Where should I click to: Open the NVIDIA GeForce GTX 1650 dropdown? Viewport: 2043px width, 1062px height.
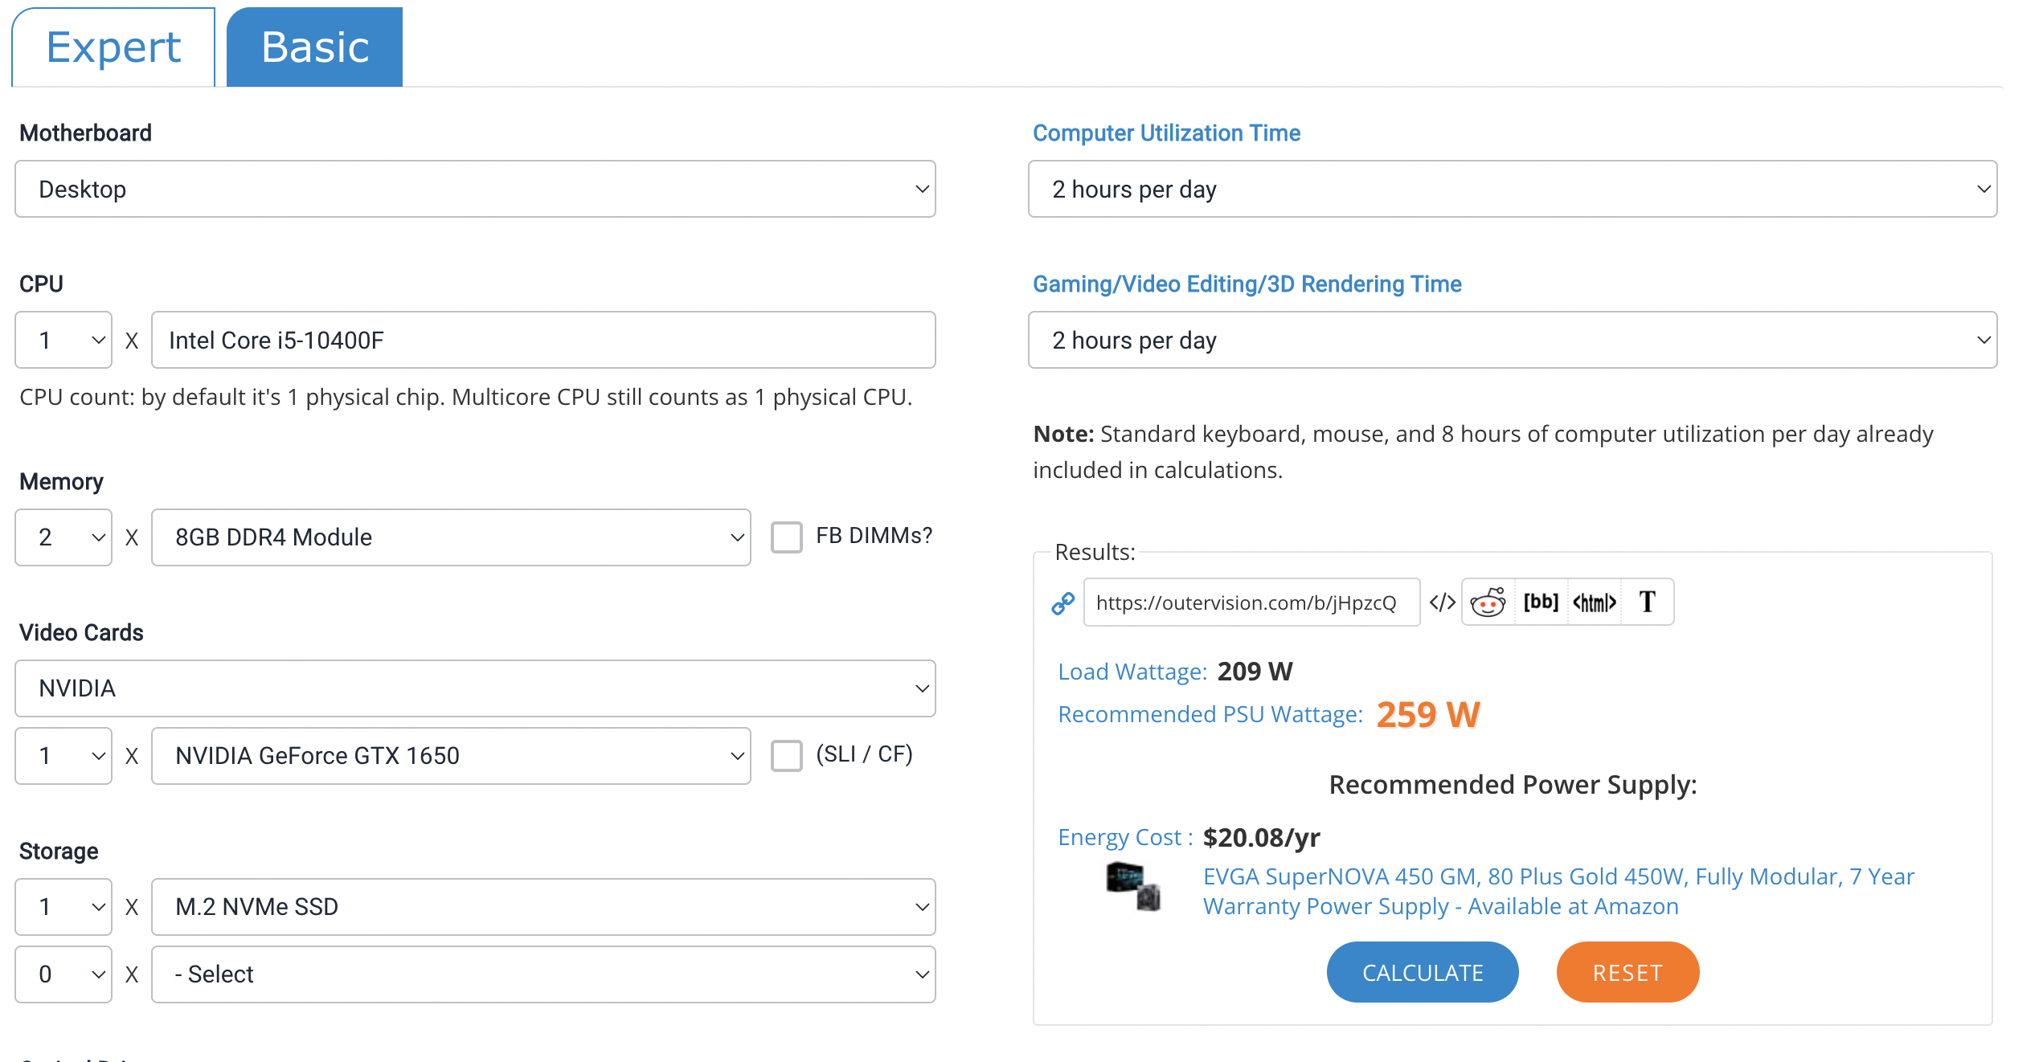[451, 756]
